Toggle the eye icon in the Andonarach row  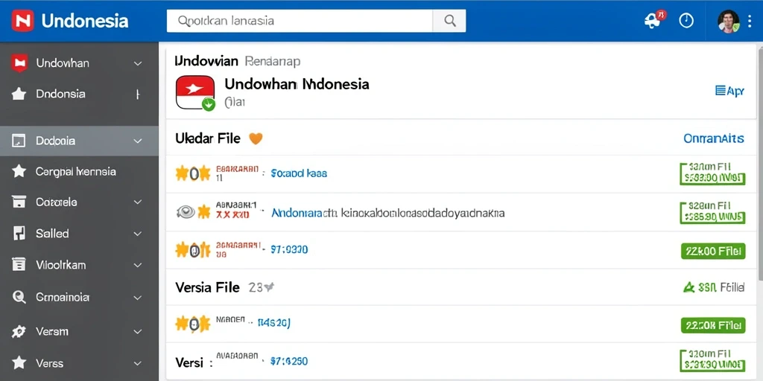[186, 211]
